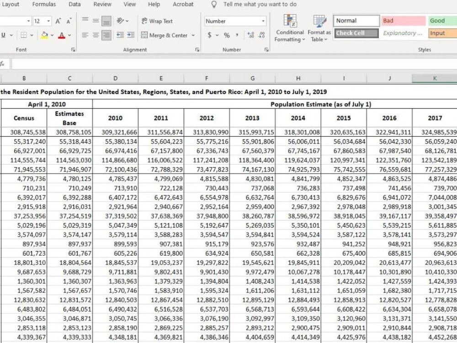This screenshot has height=343, width=457.
Task: Open the Review tab
Action: tap(102, 5)
